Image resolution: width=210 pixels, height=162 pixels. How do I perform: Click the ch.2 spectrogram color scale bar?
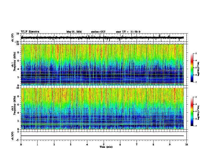click(192, 111)
